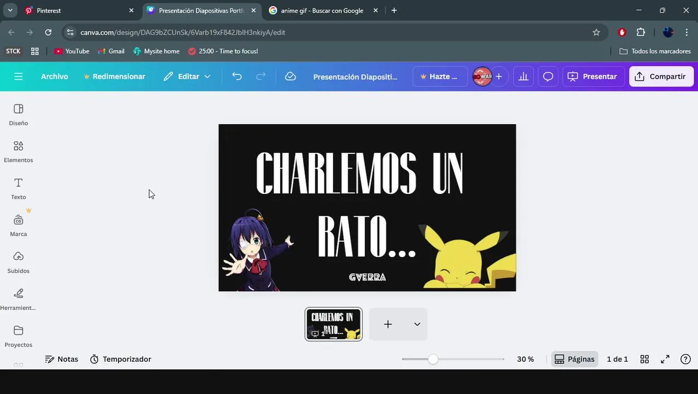Image resolution: width=698 pixels, height=394 pixels.
Task: Open grid view of pages
Action: tap(644, 359)
